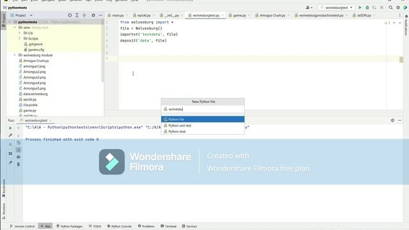Open Version Control tool window
This screenshot has width=409, height=230.
click(22, 226)
